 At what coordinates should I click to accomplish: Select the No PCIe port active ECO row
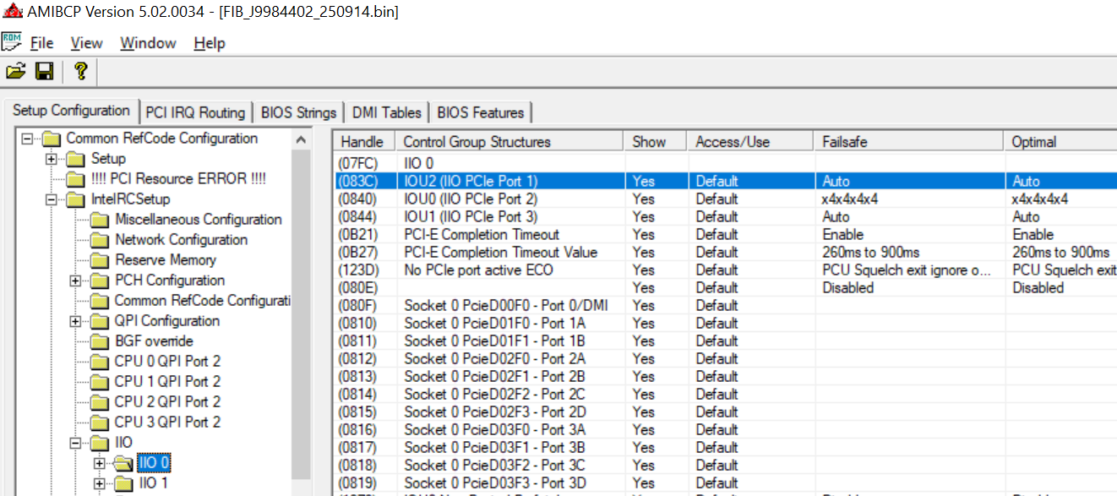click(x=726, y=270)
